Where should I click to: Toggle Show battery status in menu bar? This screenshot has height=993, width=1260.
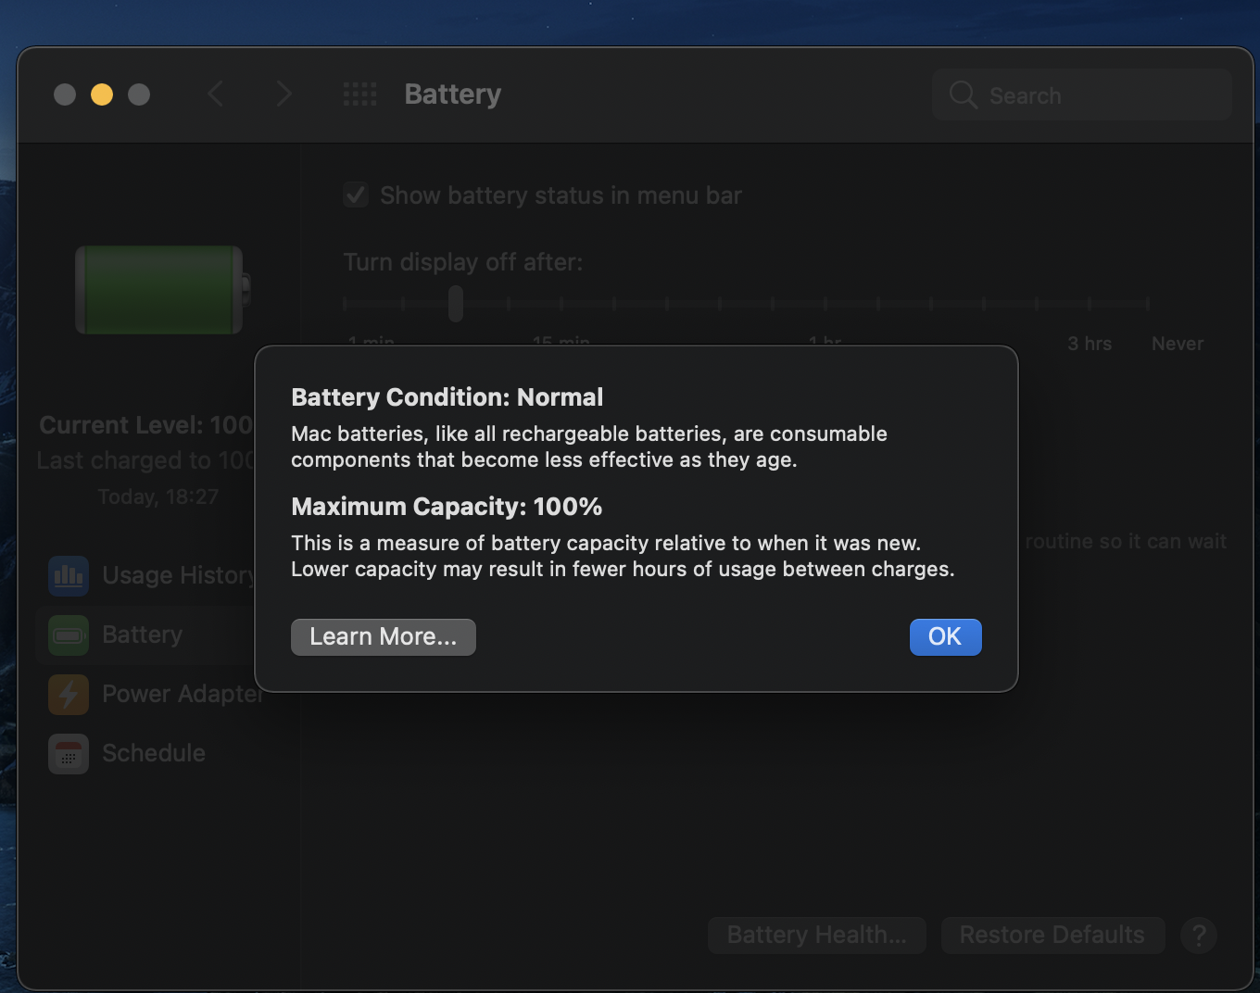click(x=356, y=195)
